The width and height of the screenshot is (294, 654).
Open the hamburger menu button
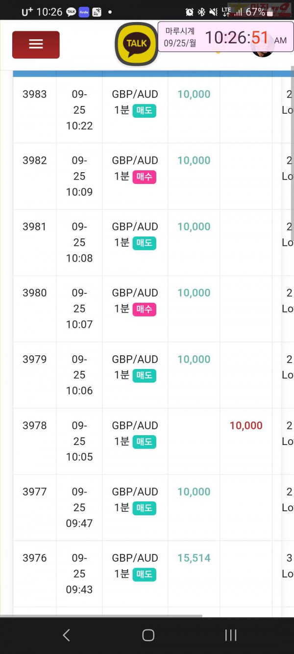(x=36, y=45)
